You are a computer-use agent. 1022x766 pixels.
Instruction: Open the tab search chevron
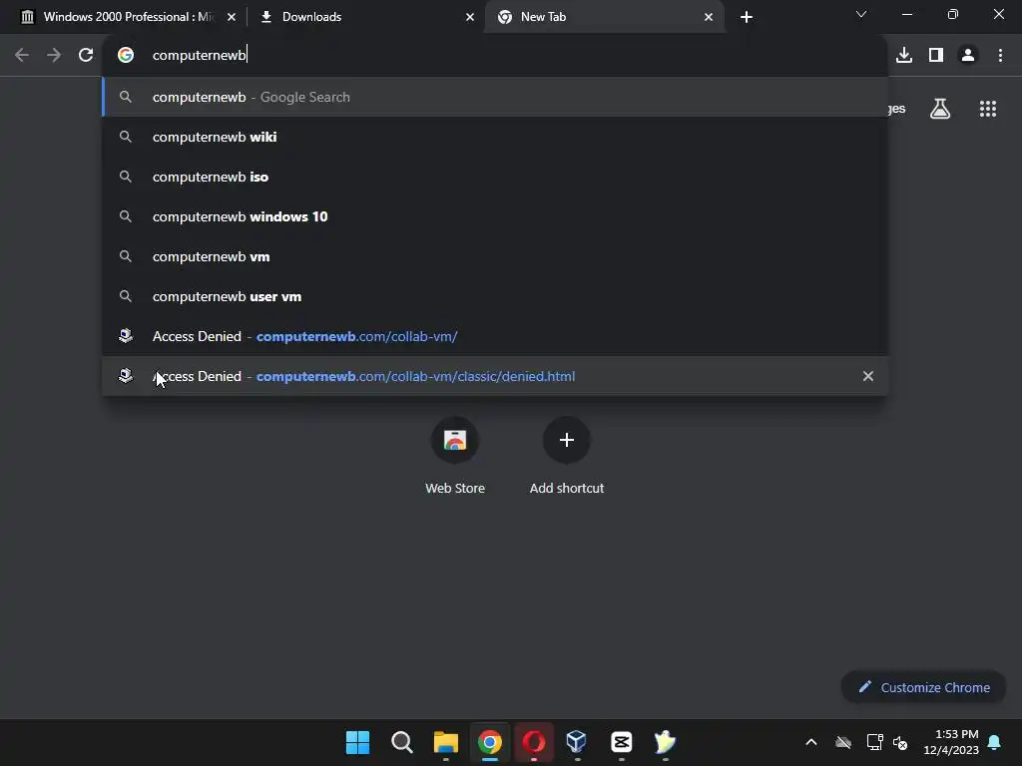[861, 14]
